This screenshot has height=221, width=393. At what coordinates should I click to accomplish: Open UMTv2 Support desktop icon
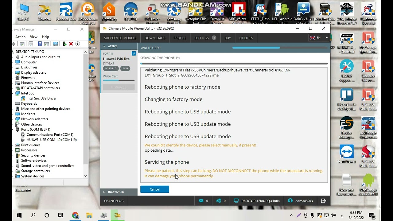(347, 71)
